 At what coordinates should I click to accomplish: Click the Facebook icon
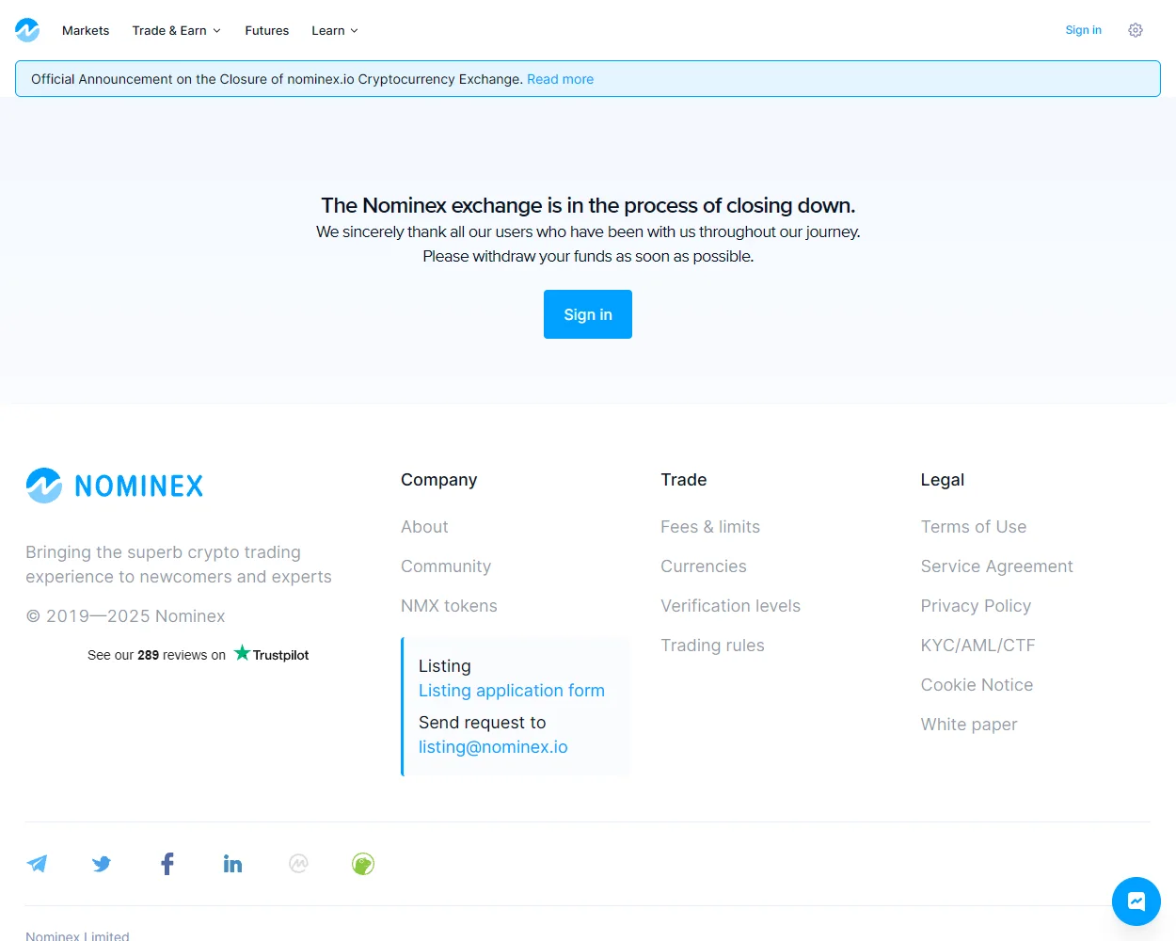tap(167, 863)
